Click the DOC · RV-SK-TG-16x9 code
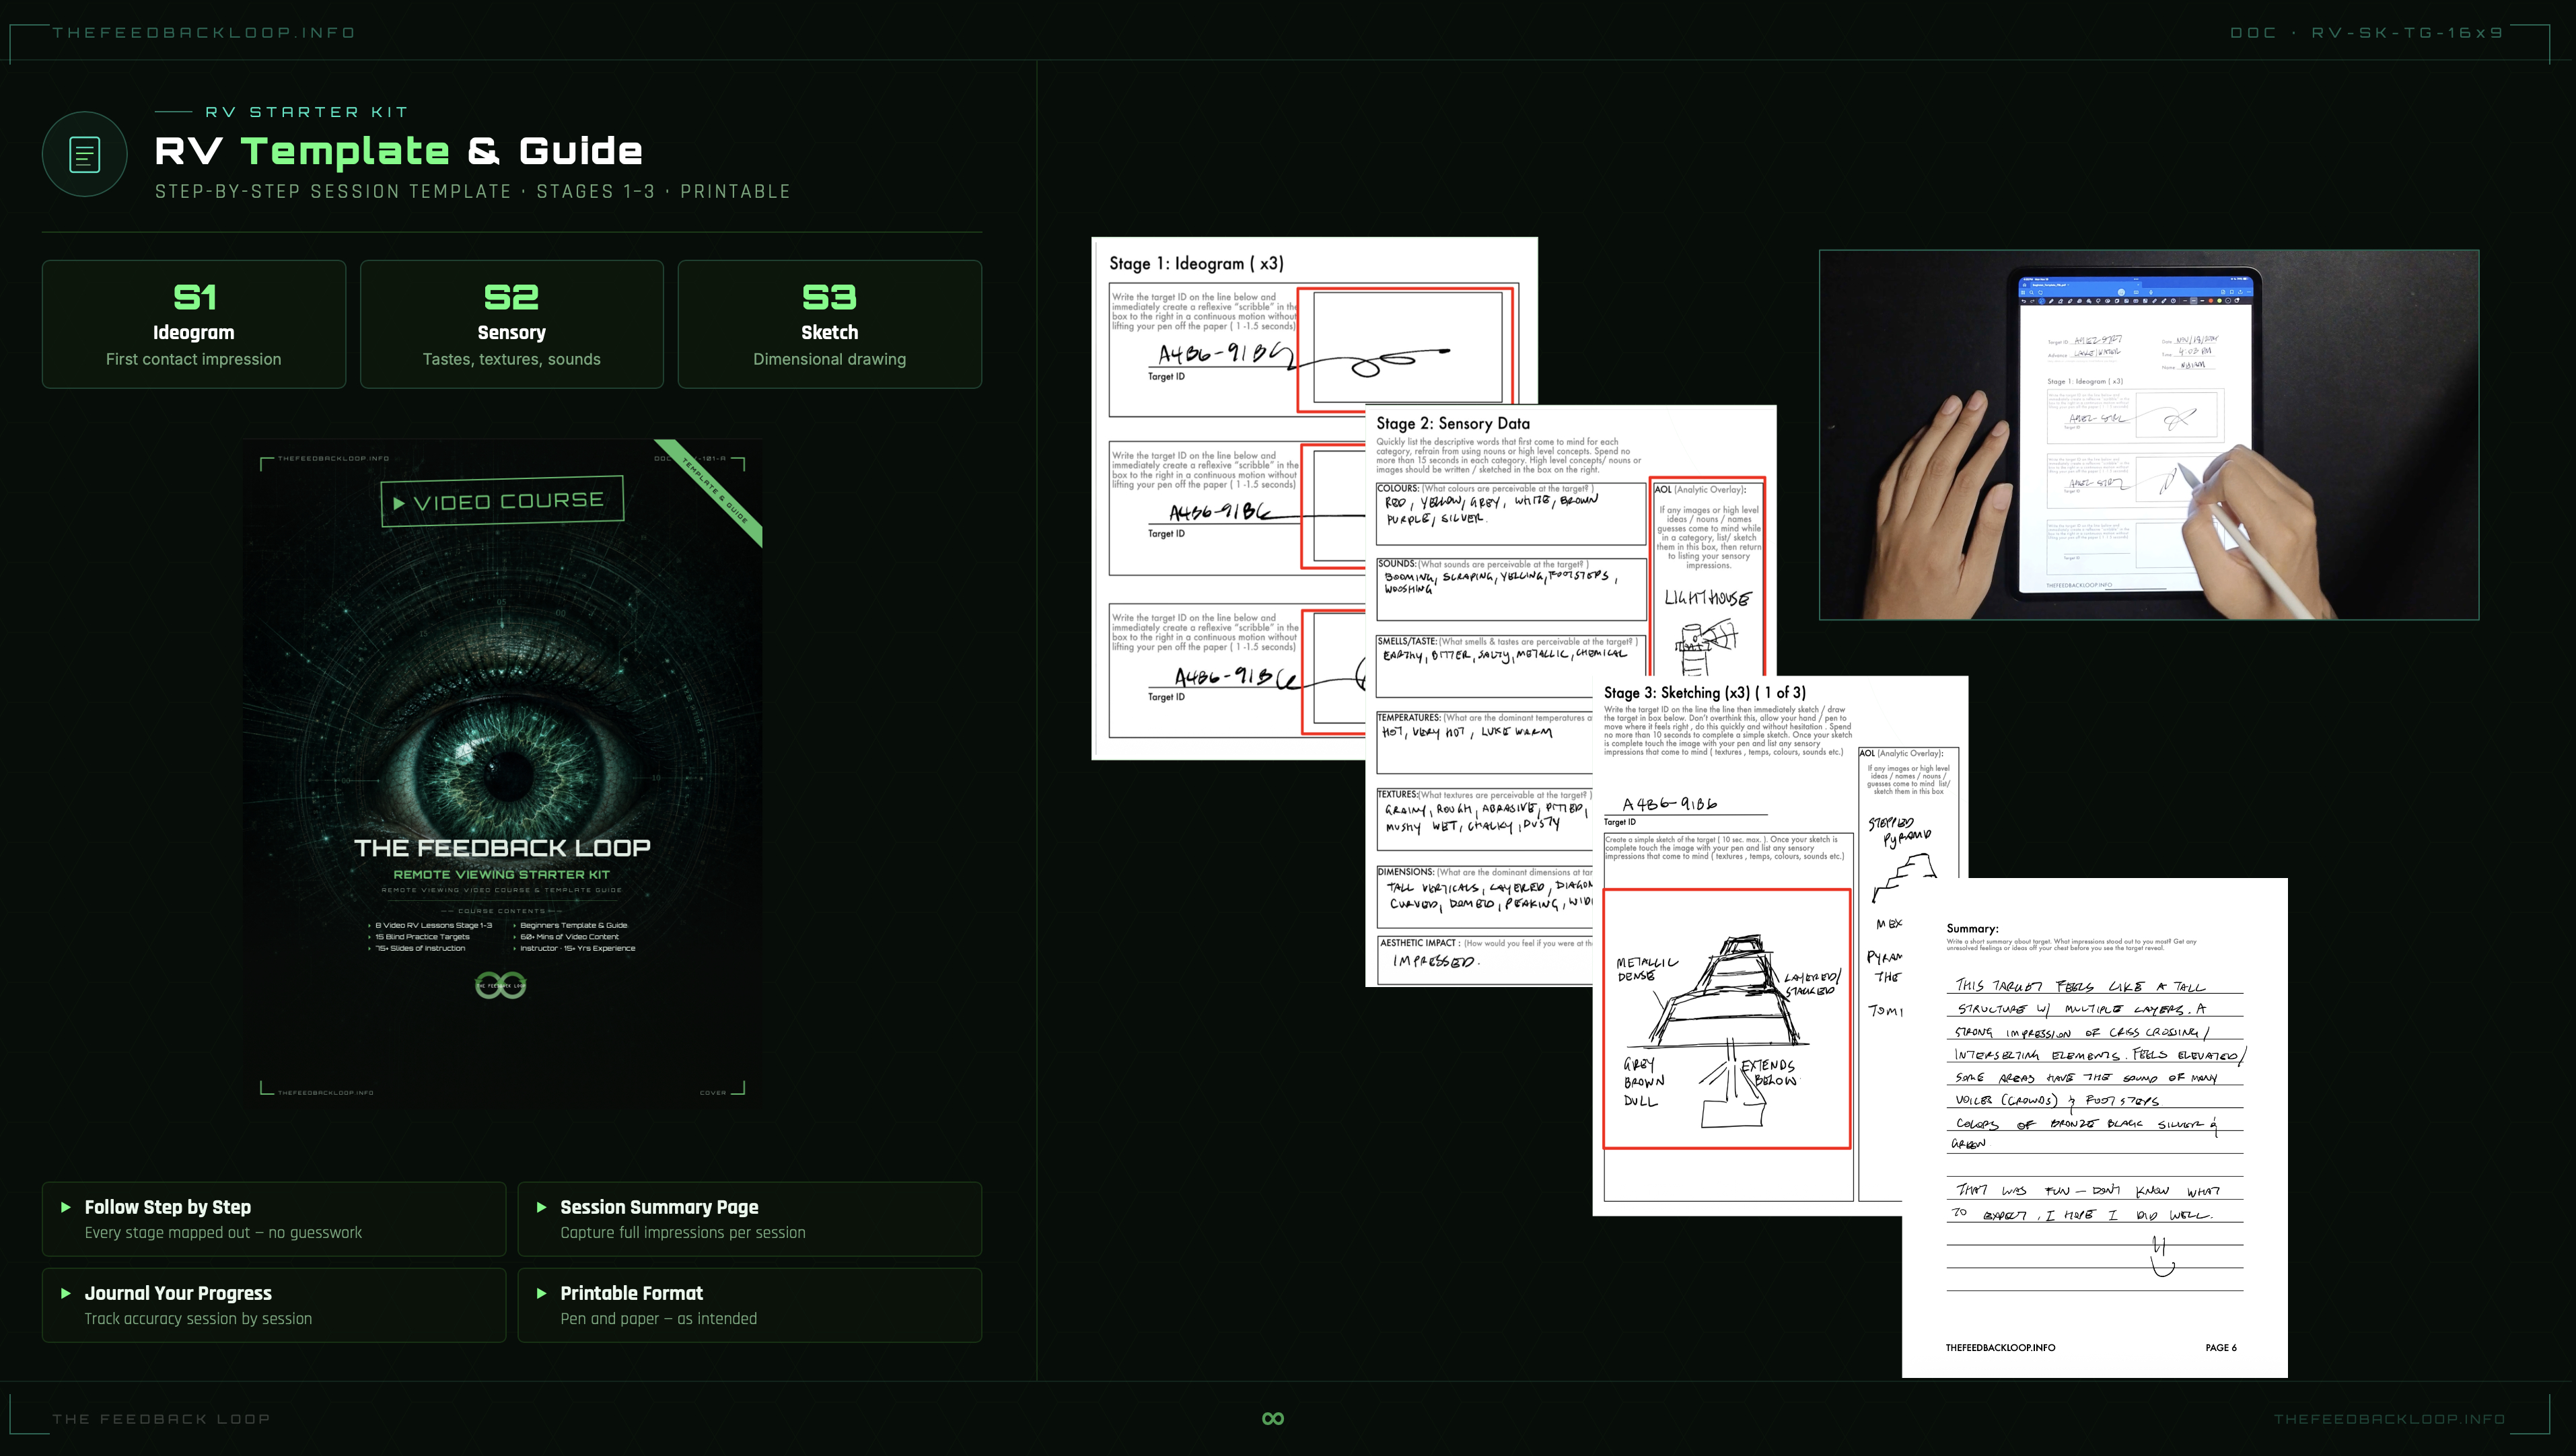This screenshot has width=2576, height=1456. point(2367,33)
